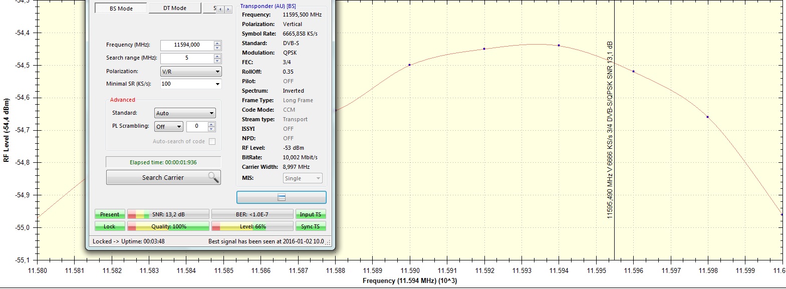Click the Sync TS indicator
This screenshot has width=786, height=289.
pyautogui.click(x=311, y=226)
